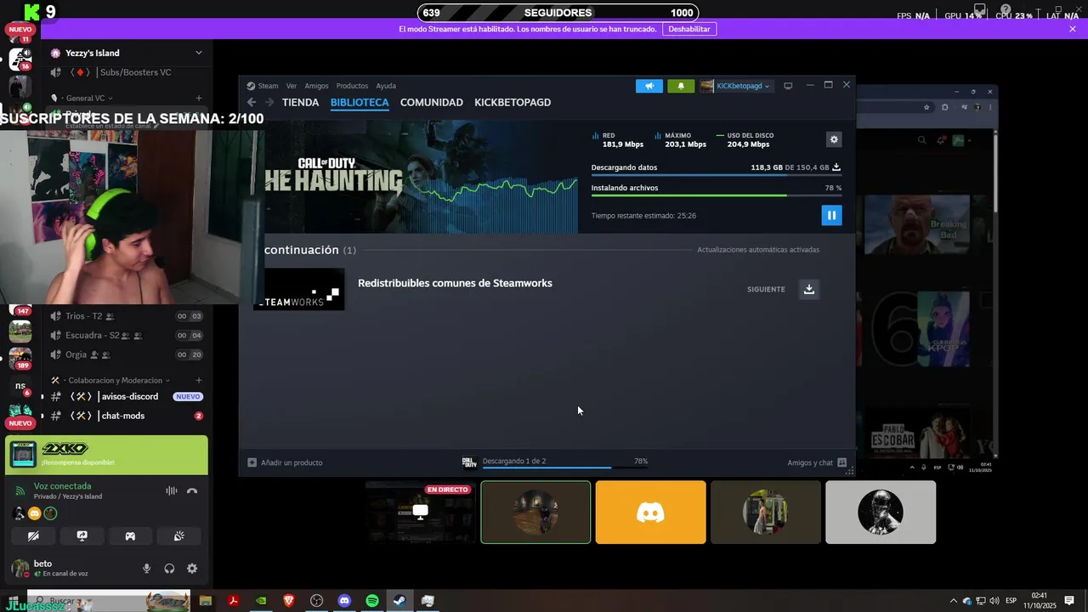Open the chat-mods channel
The height and width of the screenshot is (612, 1088).
pos(126,416)
